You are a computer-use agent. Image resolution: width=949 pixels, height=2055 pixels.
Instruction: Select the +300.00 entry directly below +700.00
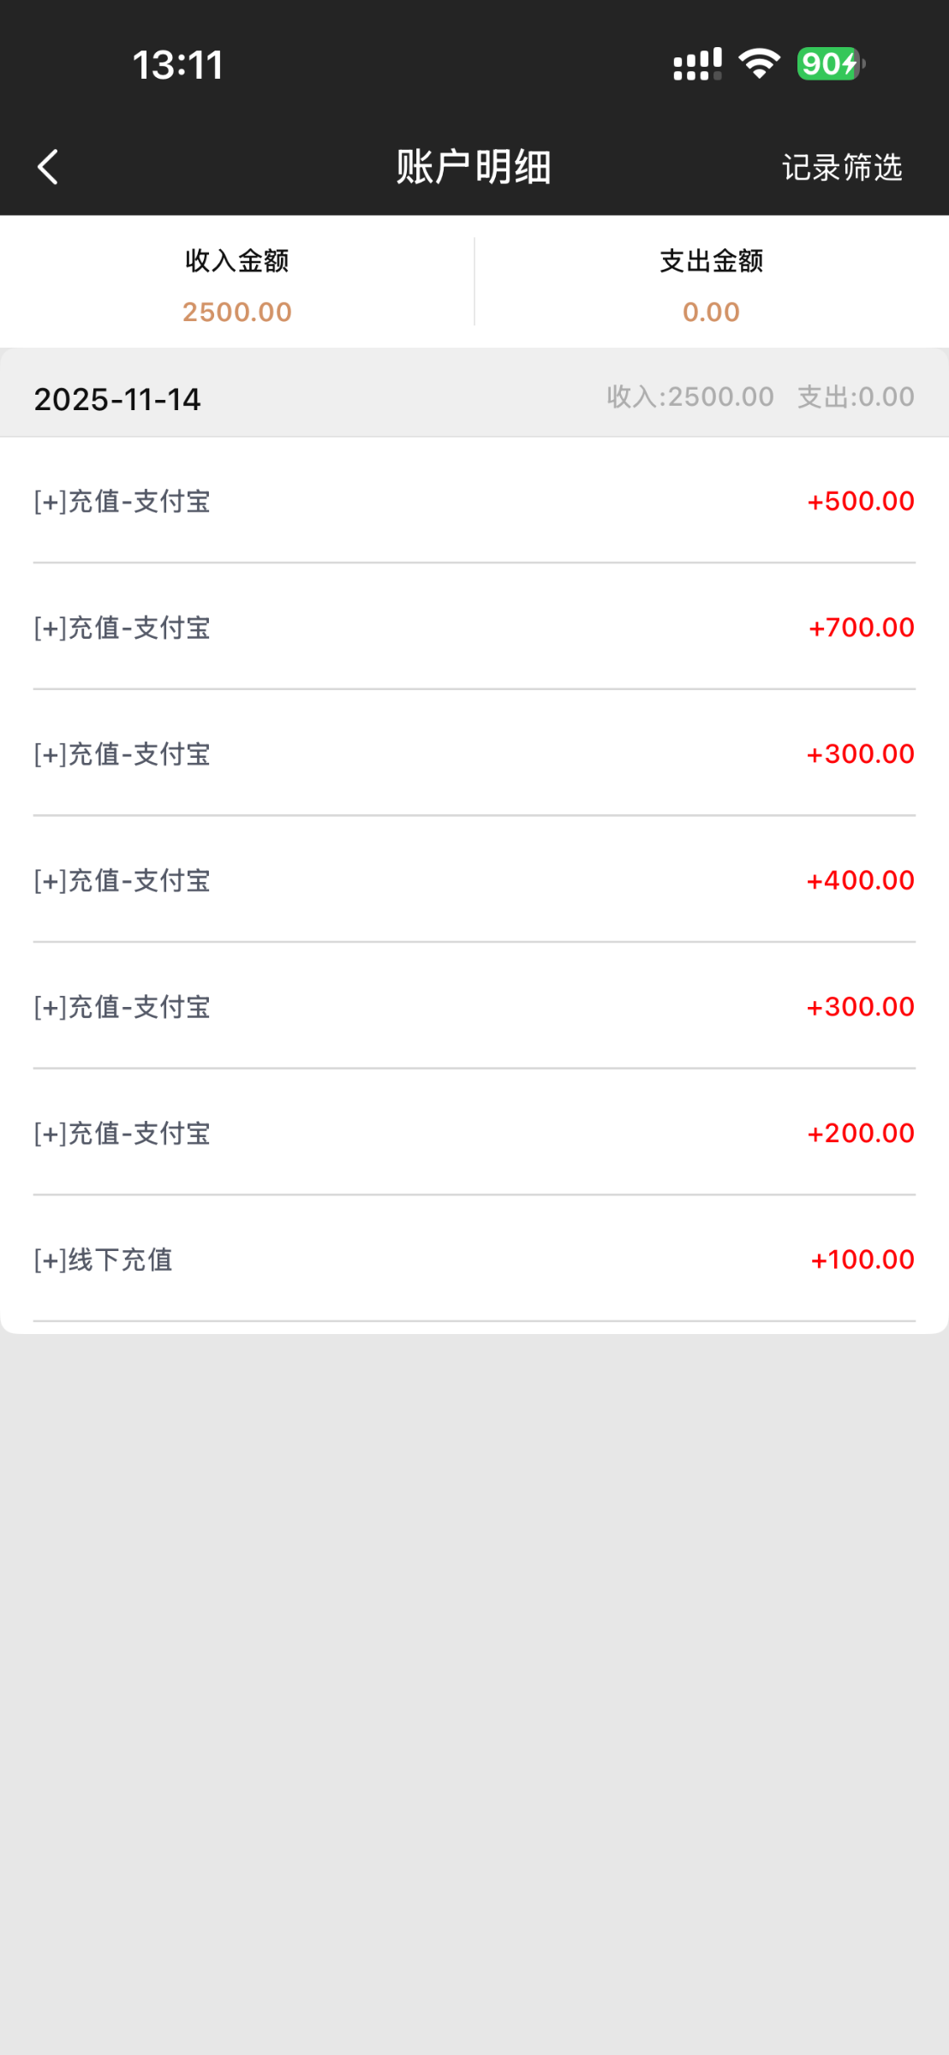coord(474,753)
